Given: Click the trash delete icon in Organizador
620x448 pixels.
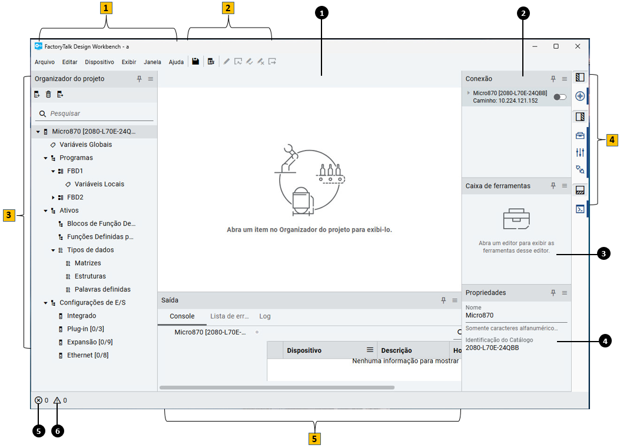Looking at the screenshot, I should tap(48, 94).
